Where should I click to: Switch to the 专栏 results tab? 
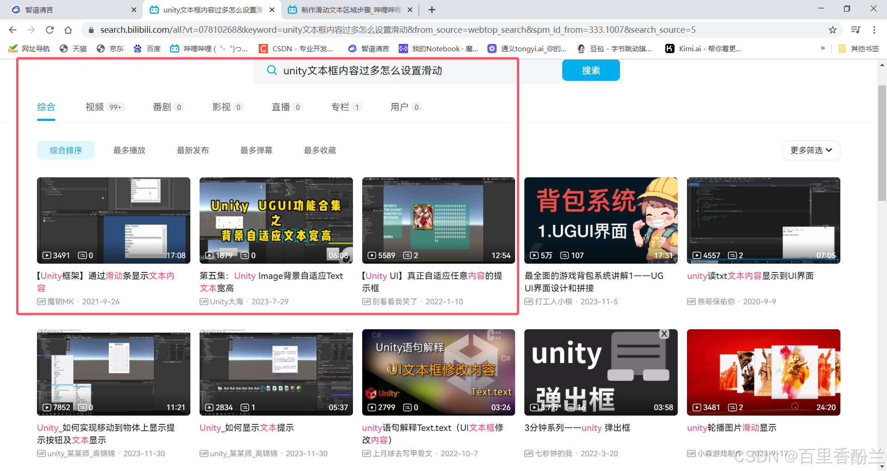tap(340, 107)
